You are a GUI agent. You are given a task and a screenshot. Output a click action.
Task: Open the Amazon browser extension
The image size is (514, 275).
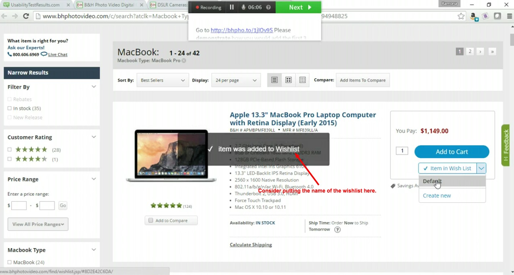tap(474, 16)
